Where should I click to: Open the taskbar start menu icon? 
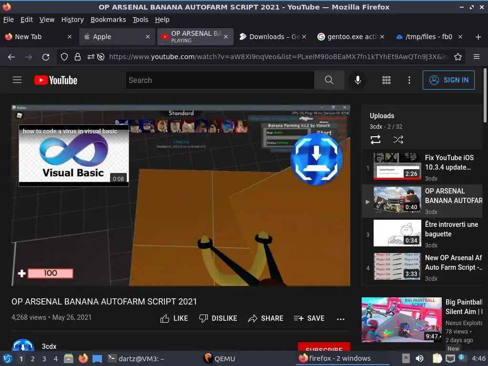[x=8, y=358]
